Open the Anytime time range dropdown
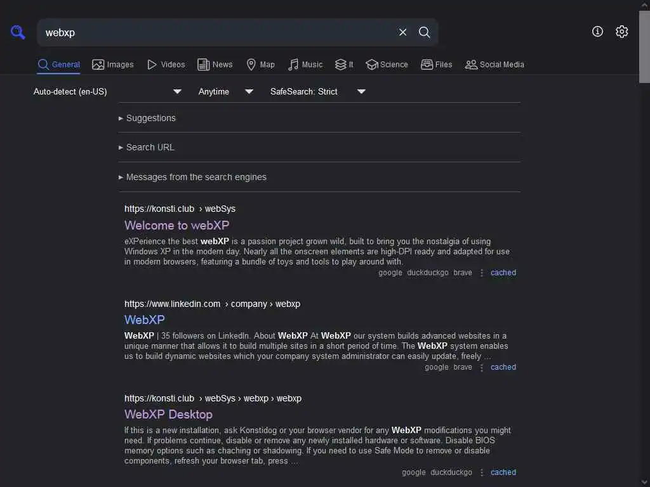Screen dimensions: 650x487 point(225,91)
